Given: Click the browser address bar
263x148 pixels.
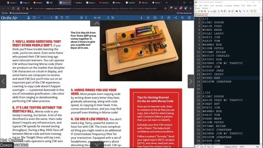Looking at the screenshot, I should 95,8.
